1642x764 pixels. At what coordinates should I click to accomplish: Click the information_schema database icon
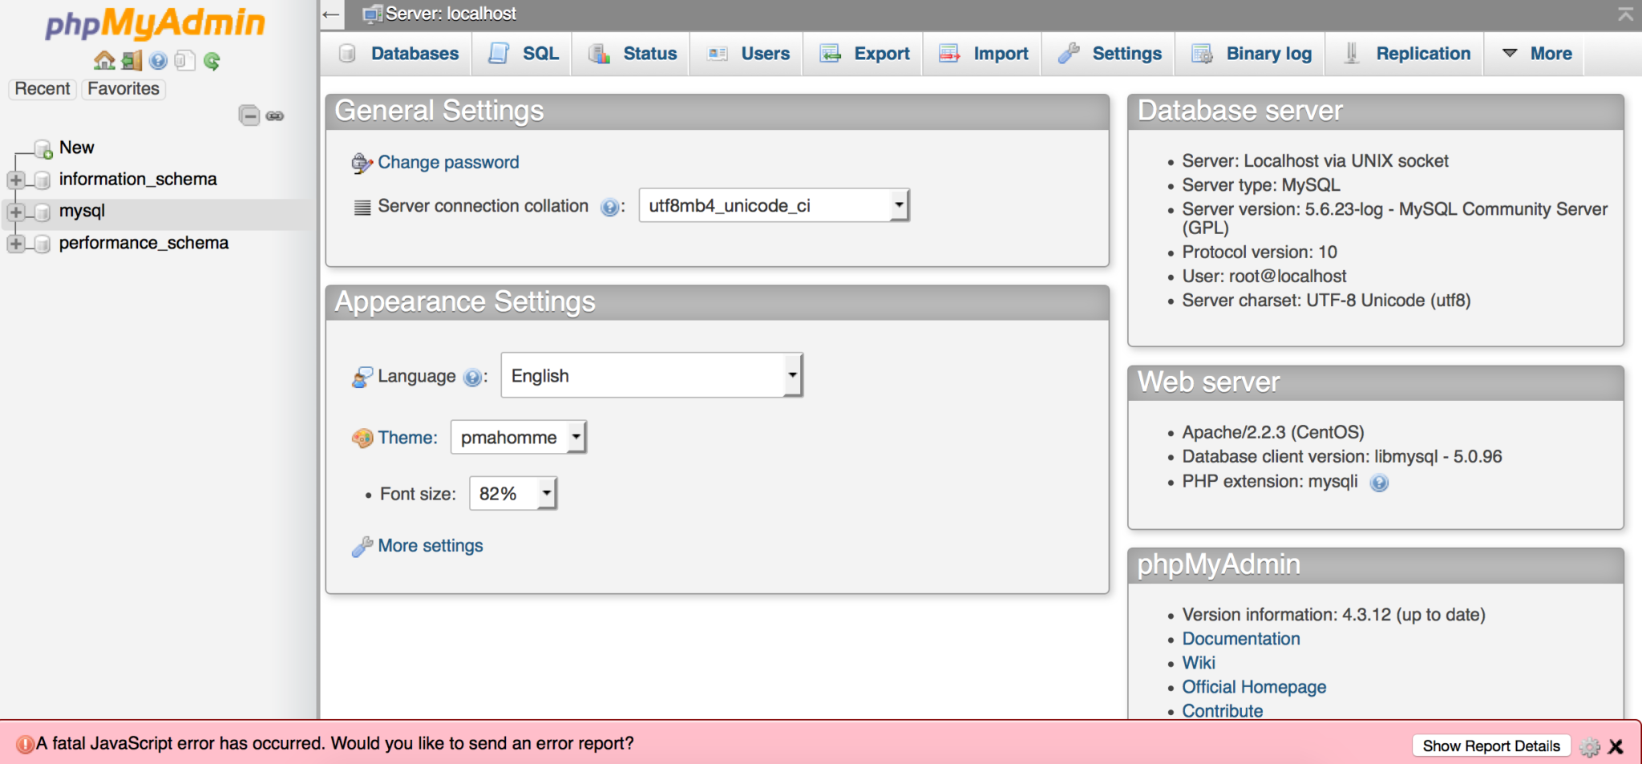[x=42, y=180]
